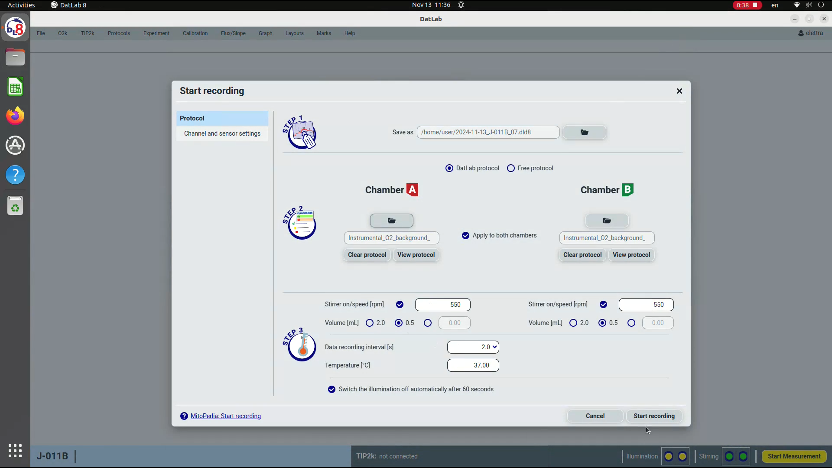
Task: Click the blue MitoPedia help icon
Action: [184, 416]
